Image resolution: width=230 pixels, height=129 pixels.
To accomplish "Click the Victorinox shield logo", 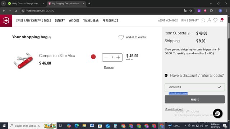I will 6,21.
